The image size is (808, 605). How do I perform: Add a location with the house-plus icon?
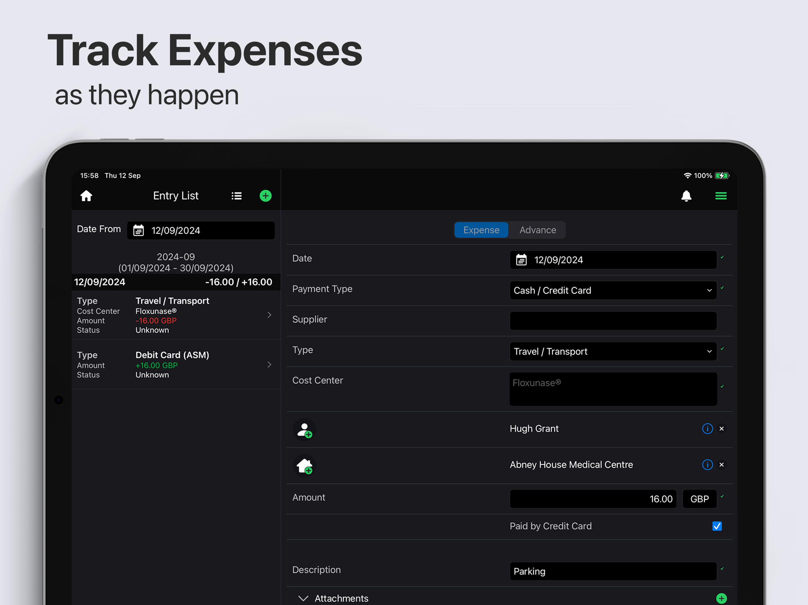(x=304, y=466)
